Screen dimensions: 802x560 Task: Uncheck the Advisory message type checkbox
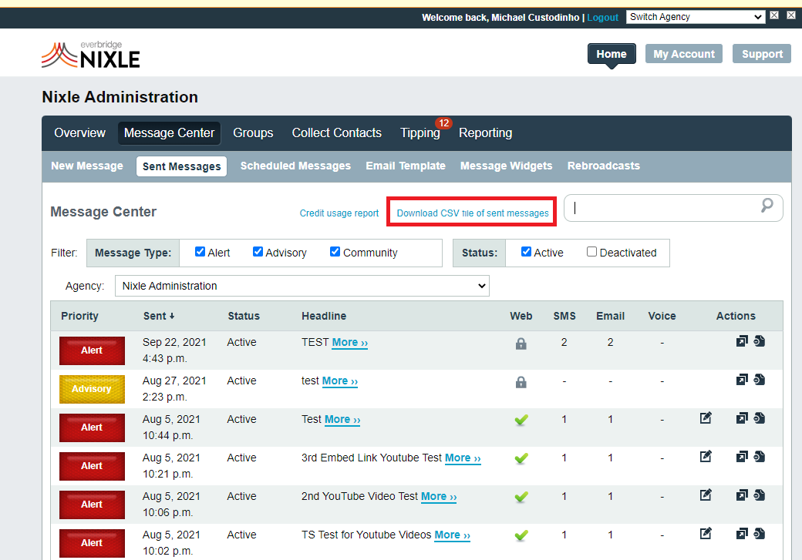(x=258, y=252)
